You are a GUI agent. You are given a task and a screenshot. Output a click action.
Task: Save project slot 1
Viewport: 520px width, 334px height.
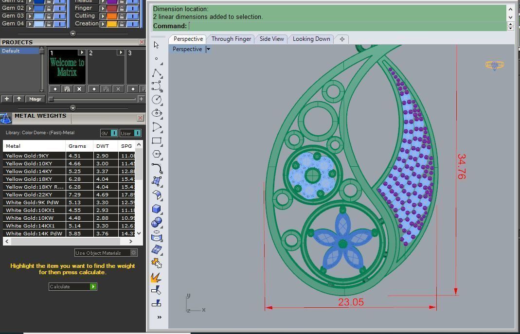point(67,89)
